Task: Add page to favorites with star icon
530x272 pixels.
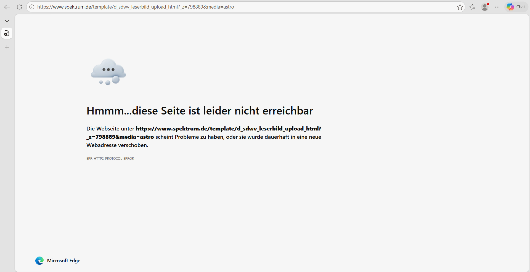Action: (x=460, y=7)
